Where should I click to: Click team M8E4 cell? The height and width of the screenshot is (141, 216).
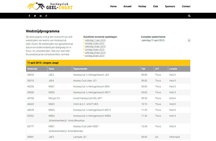(x=52, y=116)
